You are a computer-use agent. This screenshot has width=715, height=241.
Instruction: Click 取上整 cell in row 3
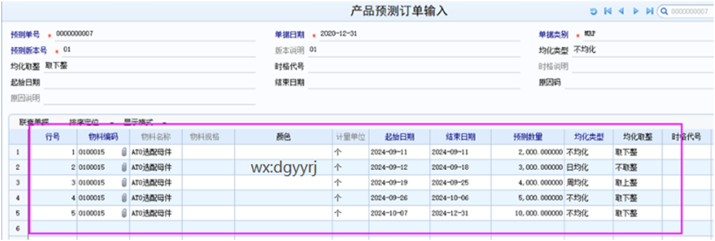coord(637,183)
